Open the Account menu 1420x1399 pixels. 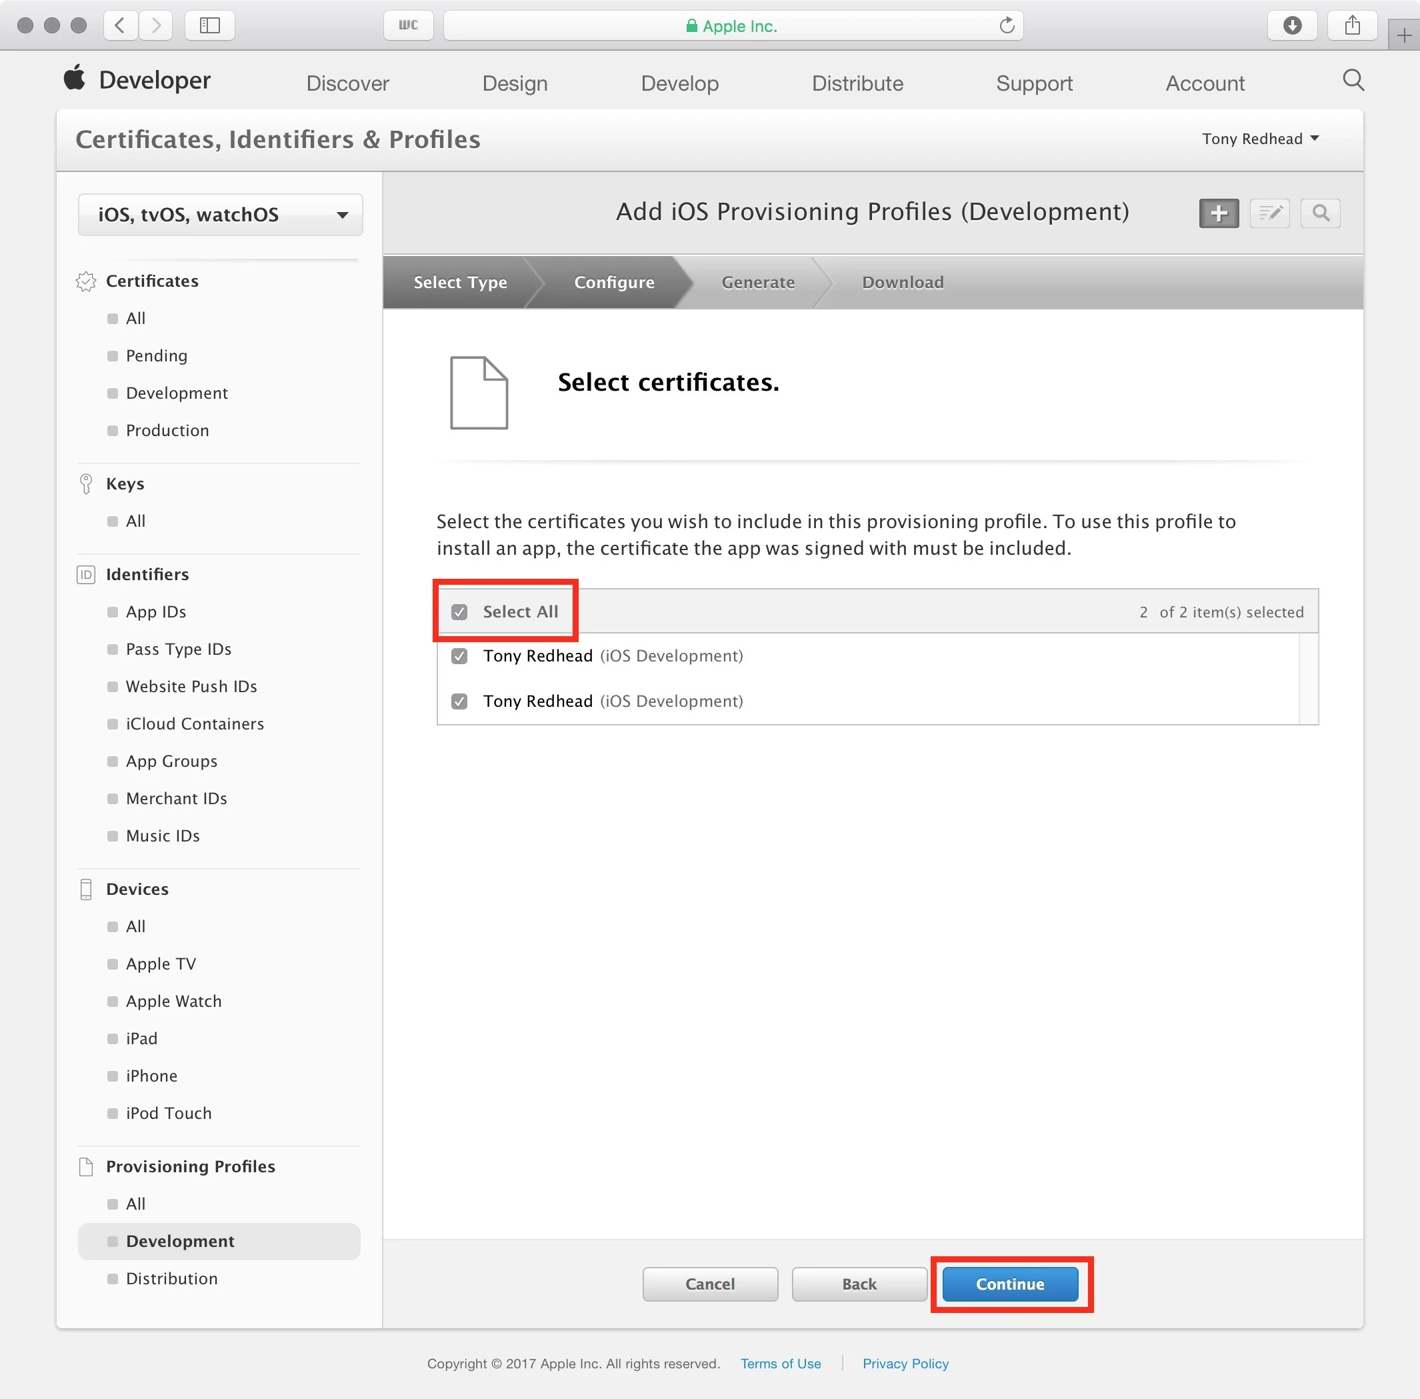tap(1205, 83)
